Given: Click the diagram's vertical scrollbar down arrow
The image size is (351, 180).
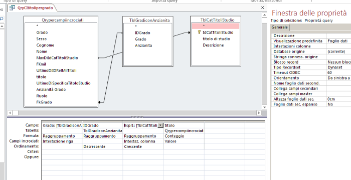Looking at the screenshot, I should (x=264, y=107).
